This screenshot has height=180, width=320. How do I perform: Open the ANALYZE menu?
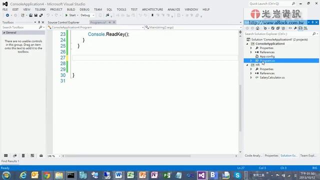click(174, 9)
